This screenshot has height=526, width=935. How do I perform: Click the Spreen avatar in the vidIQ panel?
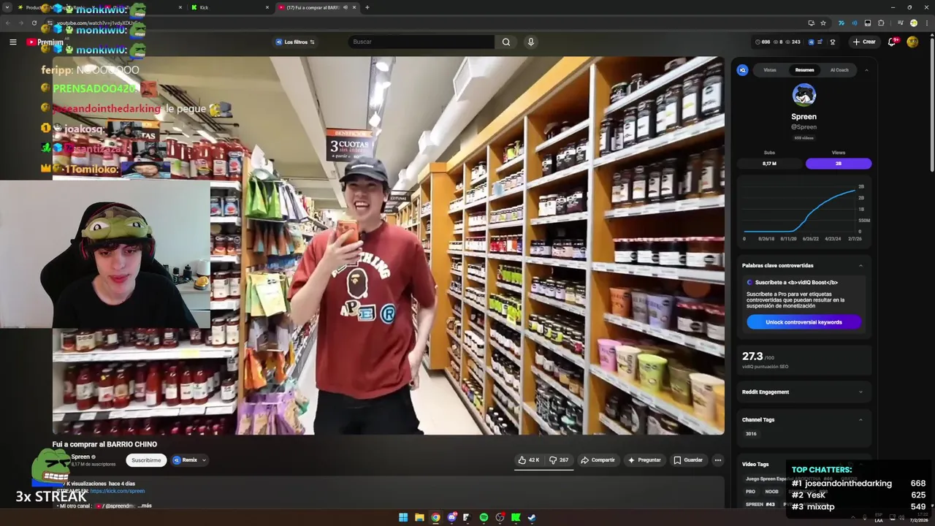click(x=804, y=95)
